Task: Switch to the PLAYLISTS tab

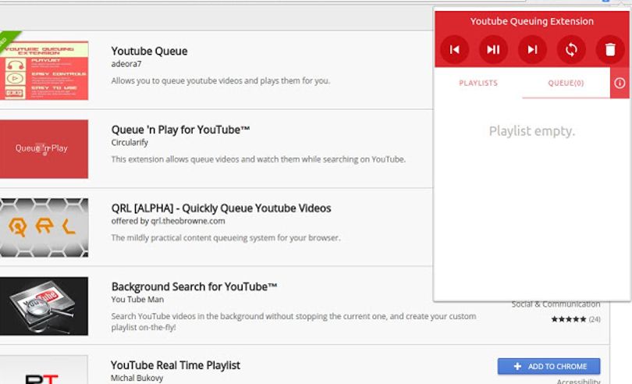Action: coord(478,83)
